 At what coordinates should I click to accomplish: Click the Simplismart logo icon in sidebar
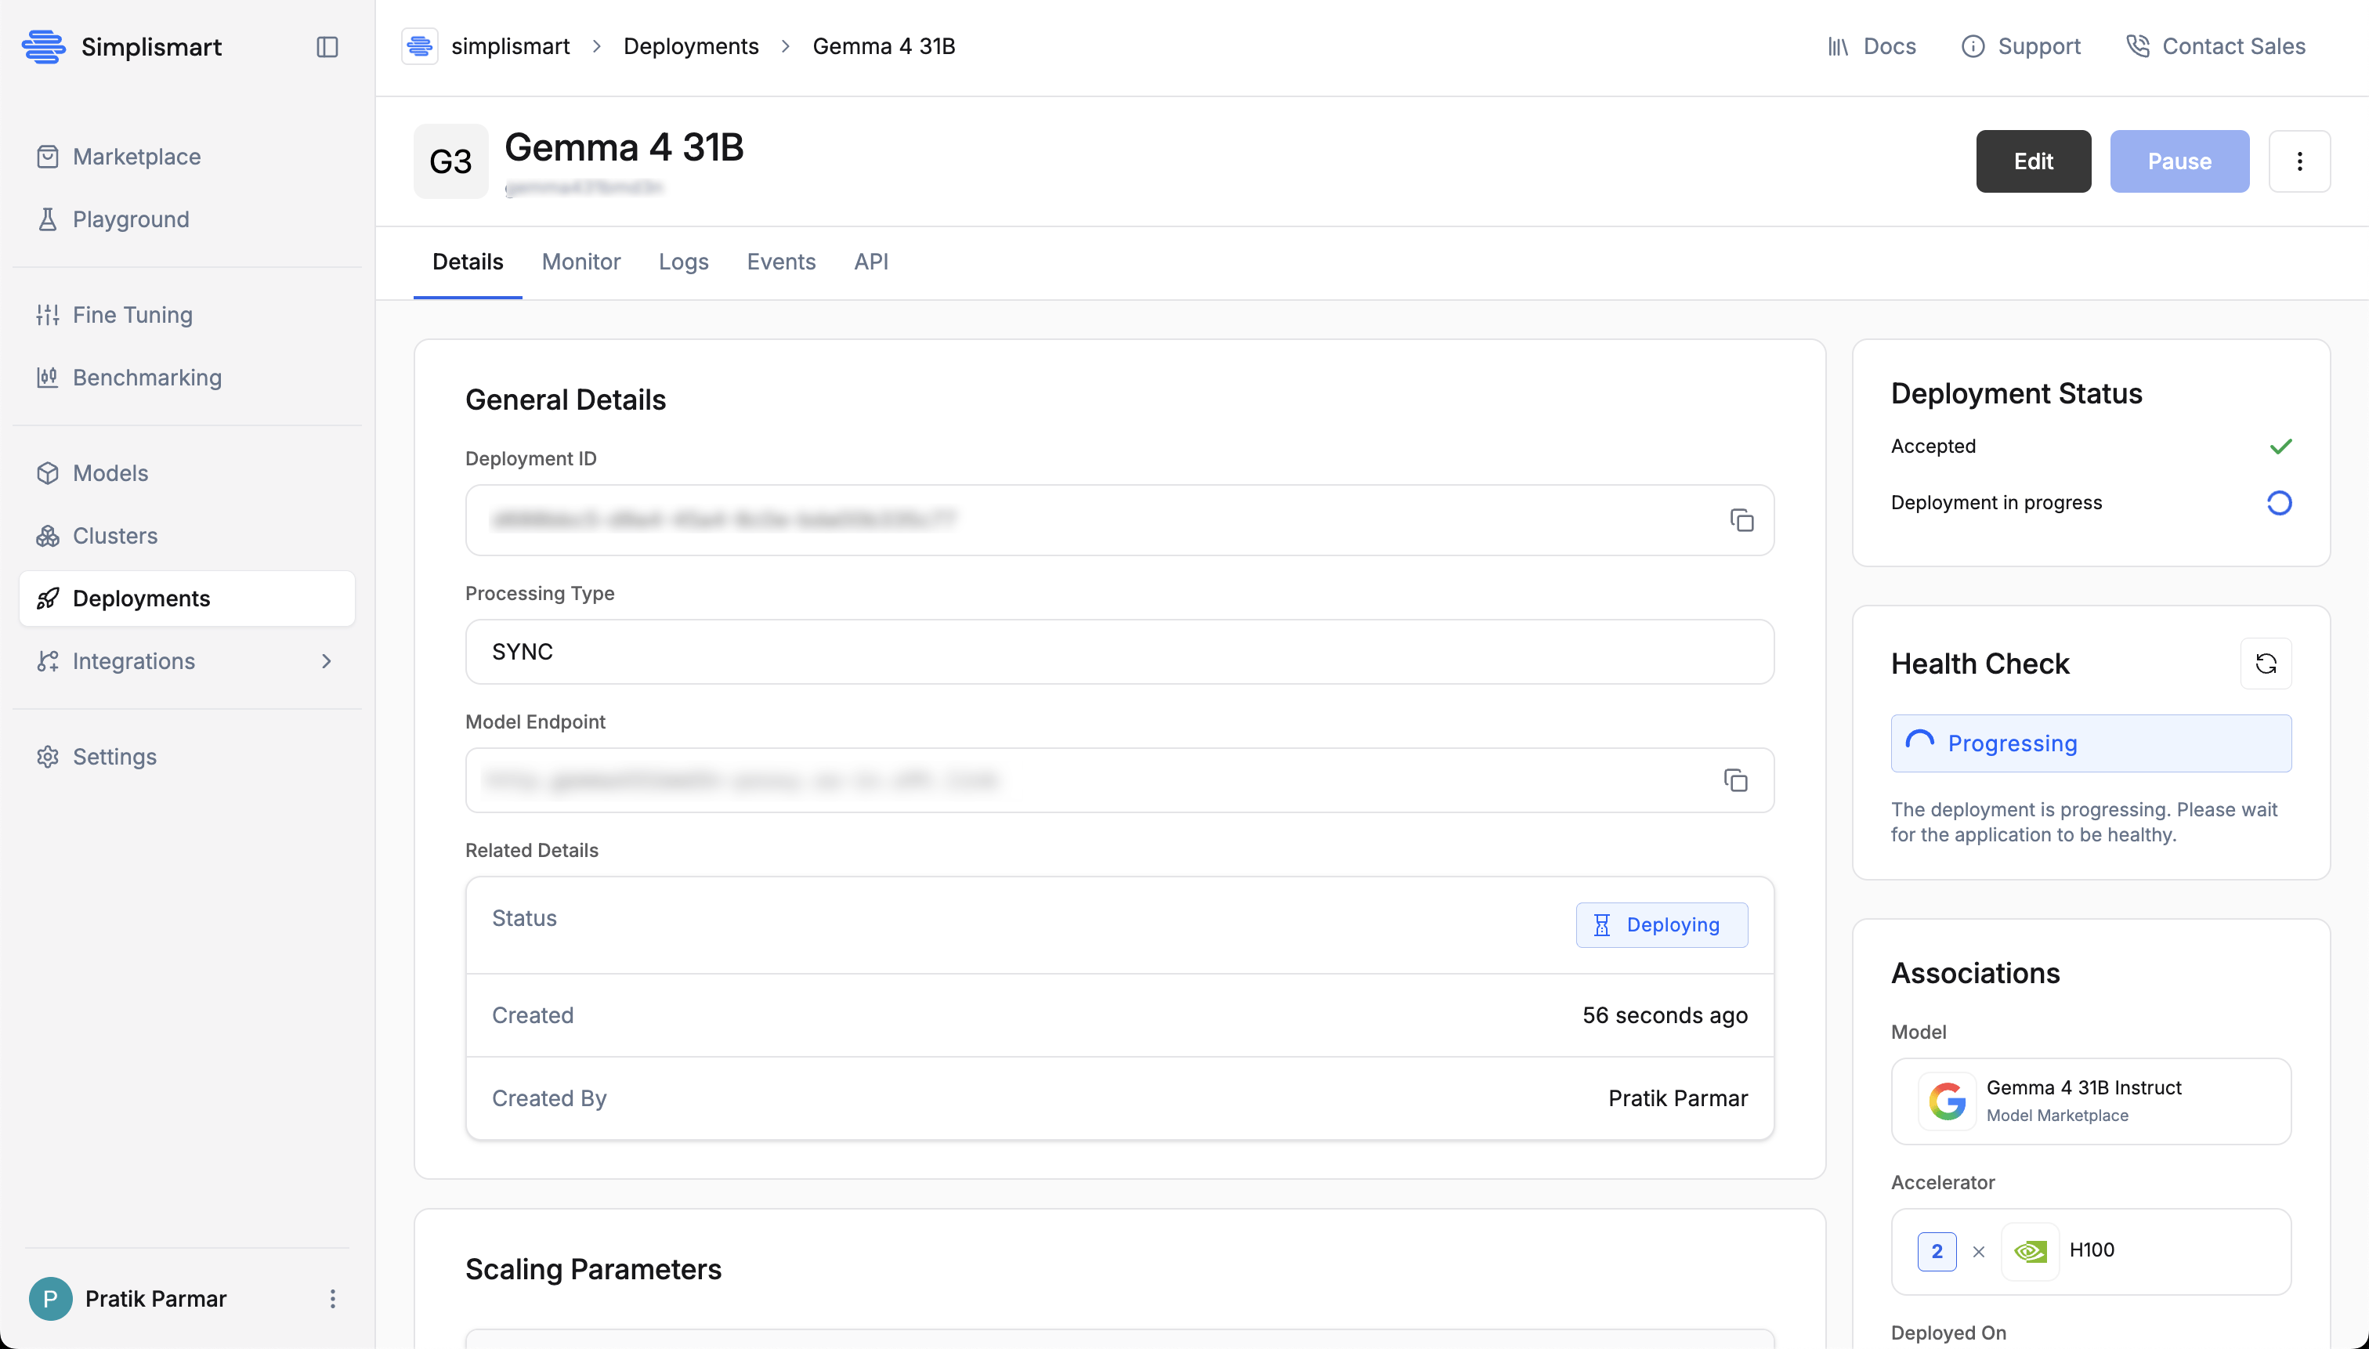pyautogui.click(x=44, y=46)
